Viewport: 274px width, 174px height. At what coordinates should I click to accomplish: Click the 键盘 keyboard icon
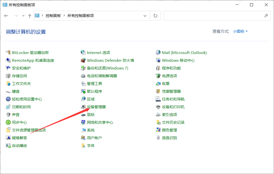click(x=8, y=91)
